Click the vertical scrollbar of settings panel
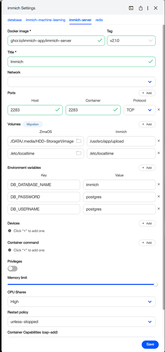165x352 pixels. (x=163, y=167)
